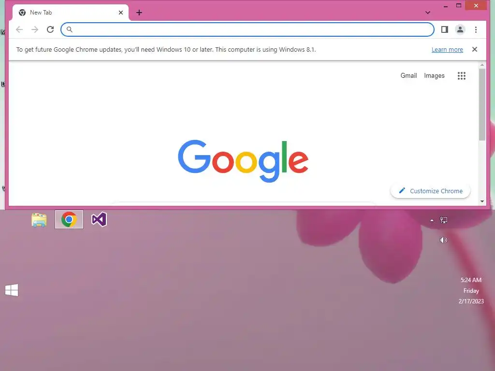The image size is (495, 371).
Task: Click the magnifier icon in the address bar
Action: pyautogui.click(x=70, y=29)
